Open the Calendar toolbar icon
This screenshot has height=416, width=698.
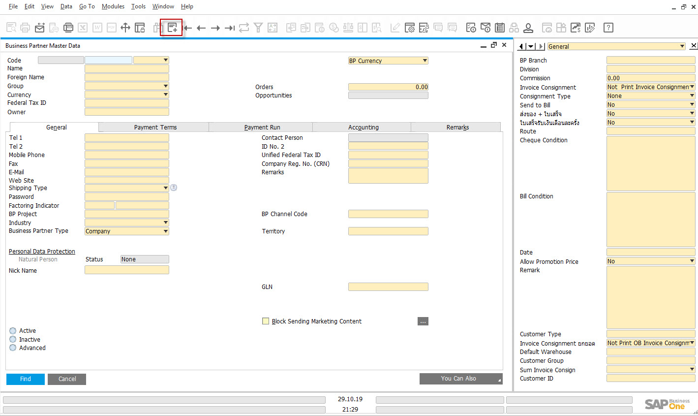tap(500, 28)
